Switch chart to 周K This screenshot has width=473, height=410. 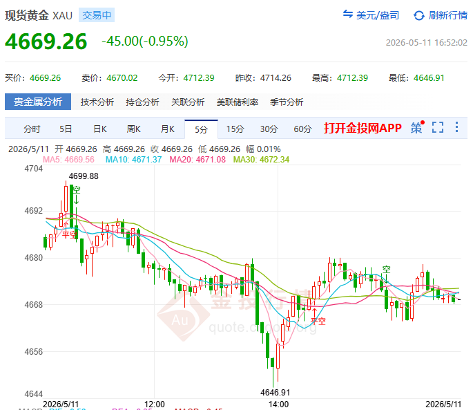click(x=134, y=129)
